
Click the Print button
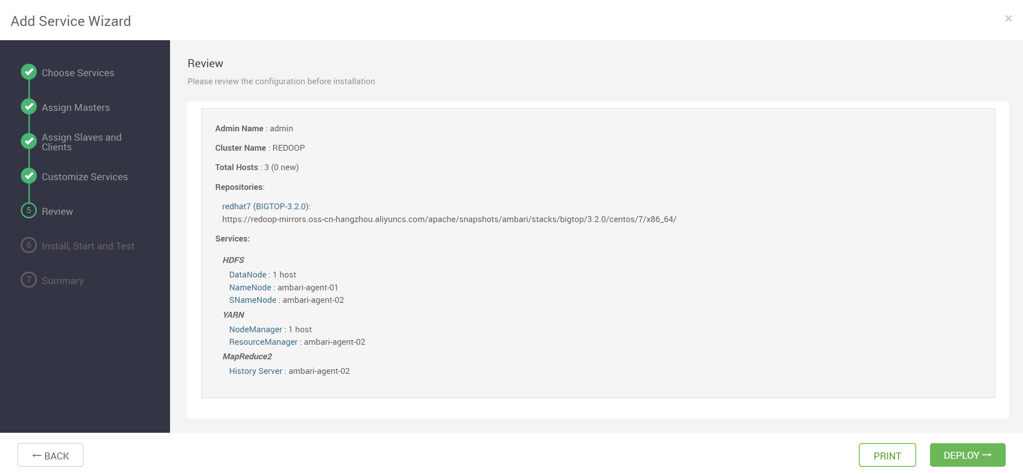click(x=887, y=455)
